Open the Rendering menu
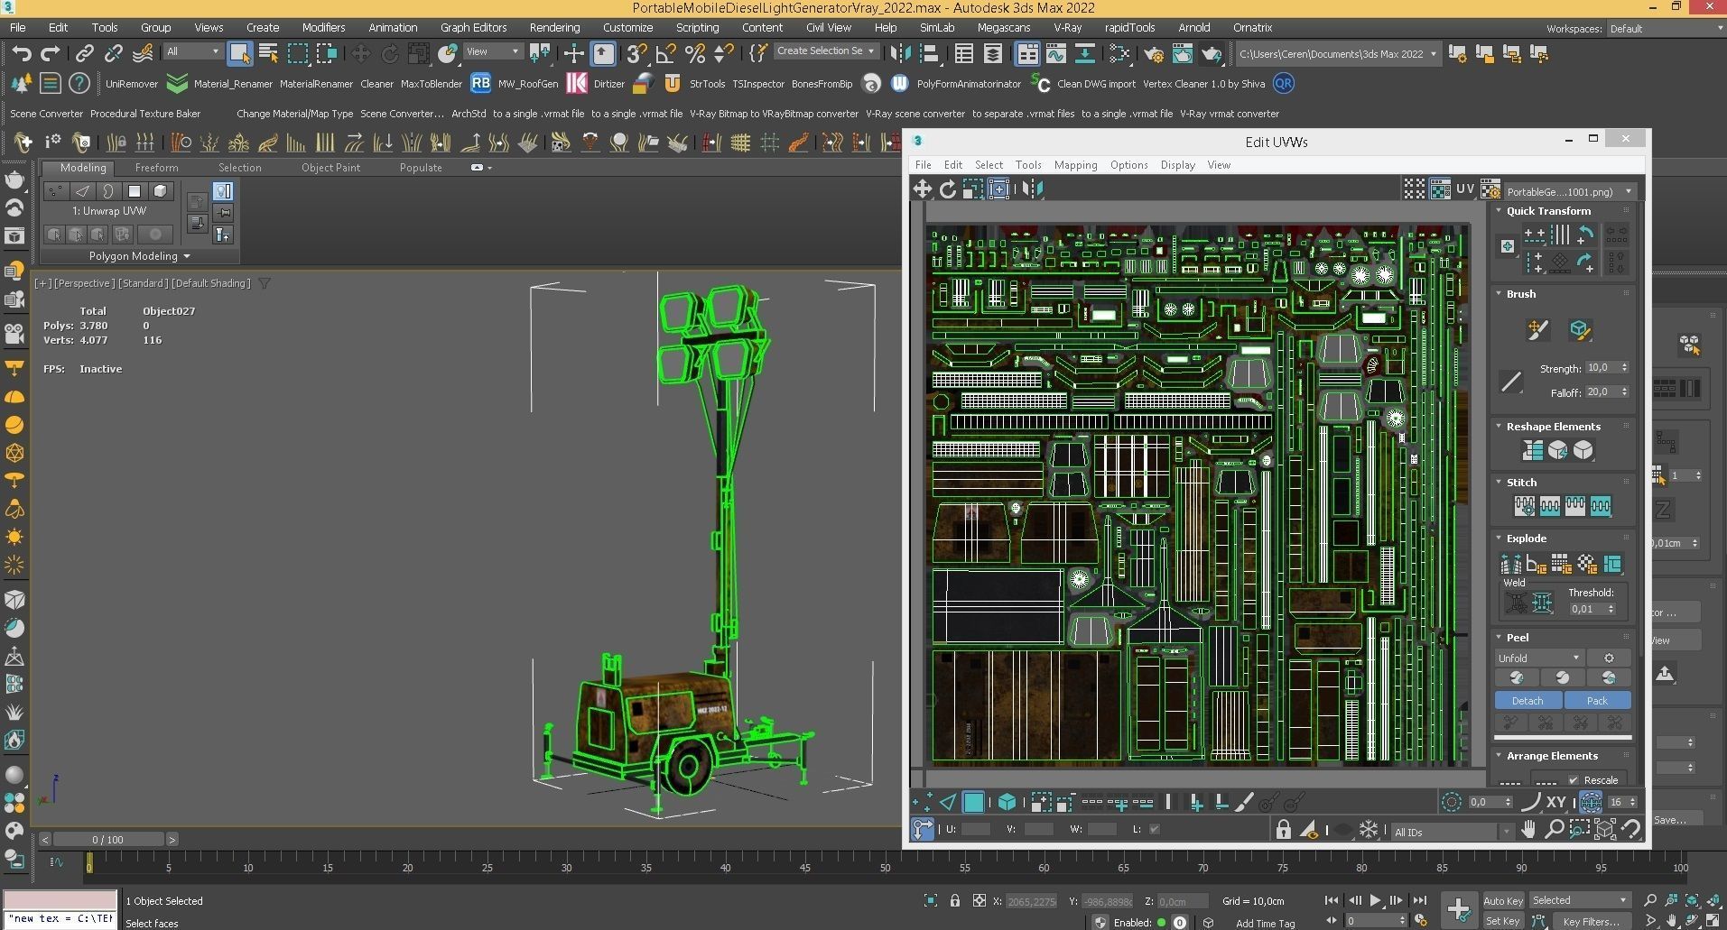1727x930 pixels. click(554, 28)
